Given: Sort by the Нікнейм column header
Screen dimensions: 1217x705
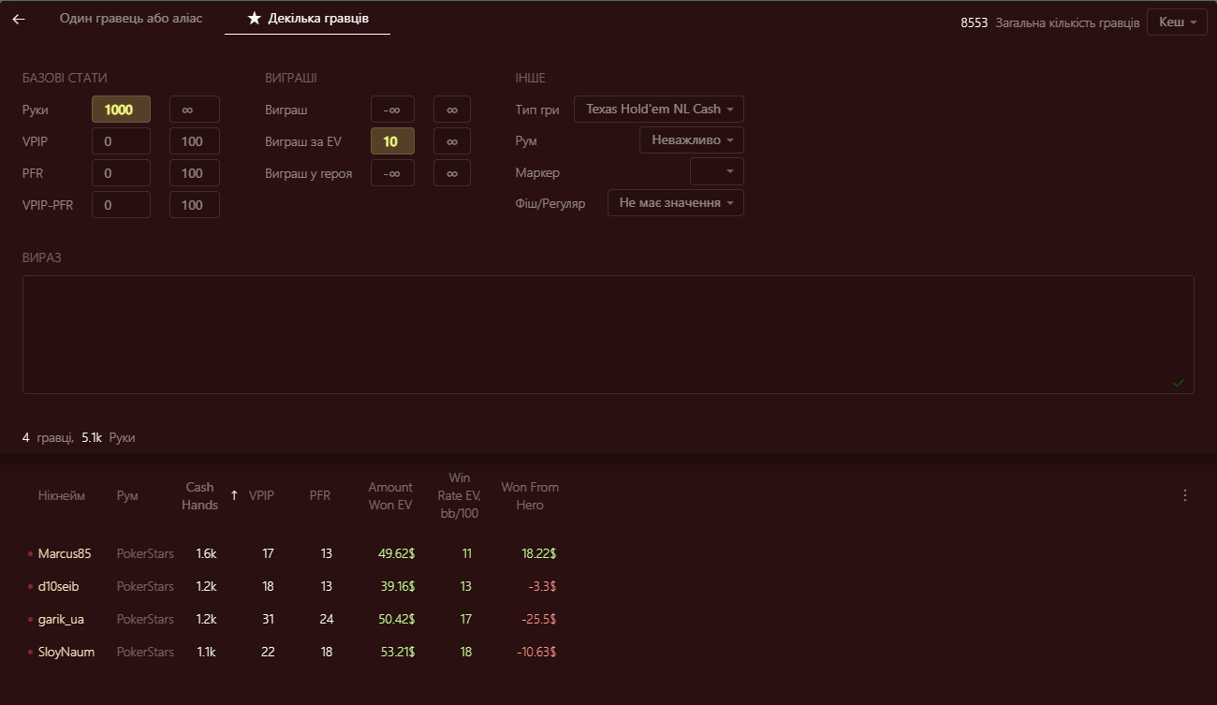Looking at the screenshot, I should coord(62,495).
